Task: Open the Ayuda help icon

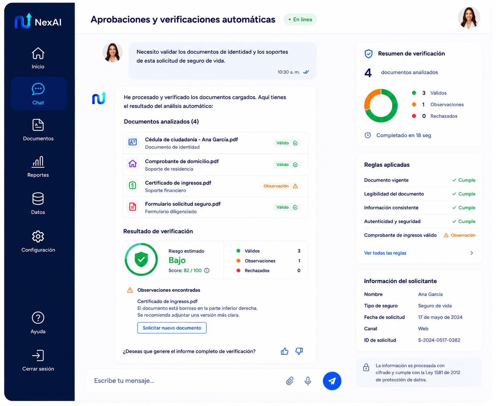Action: point(38,318)
